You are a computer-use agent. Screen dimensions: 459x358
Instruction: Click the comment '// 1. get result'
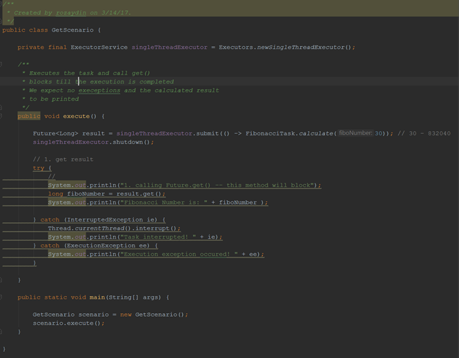point(64,159)
